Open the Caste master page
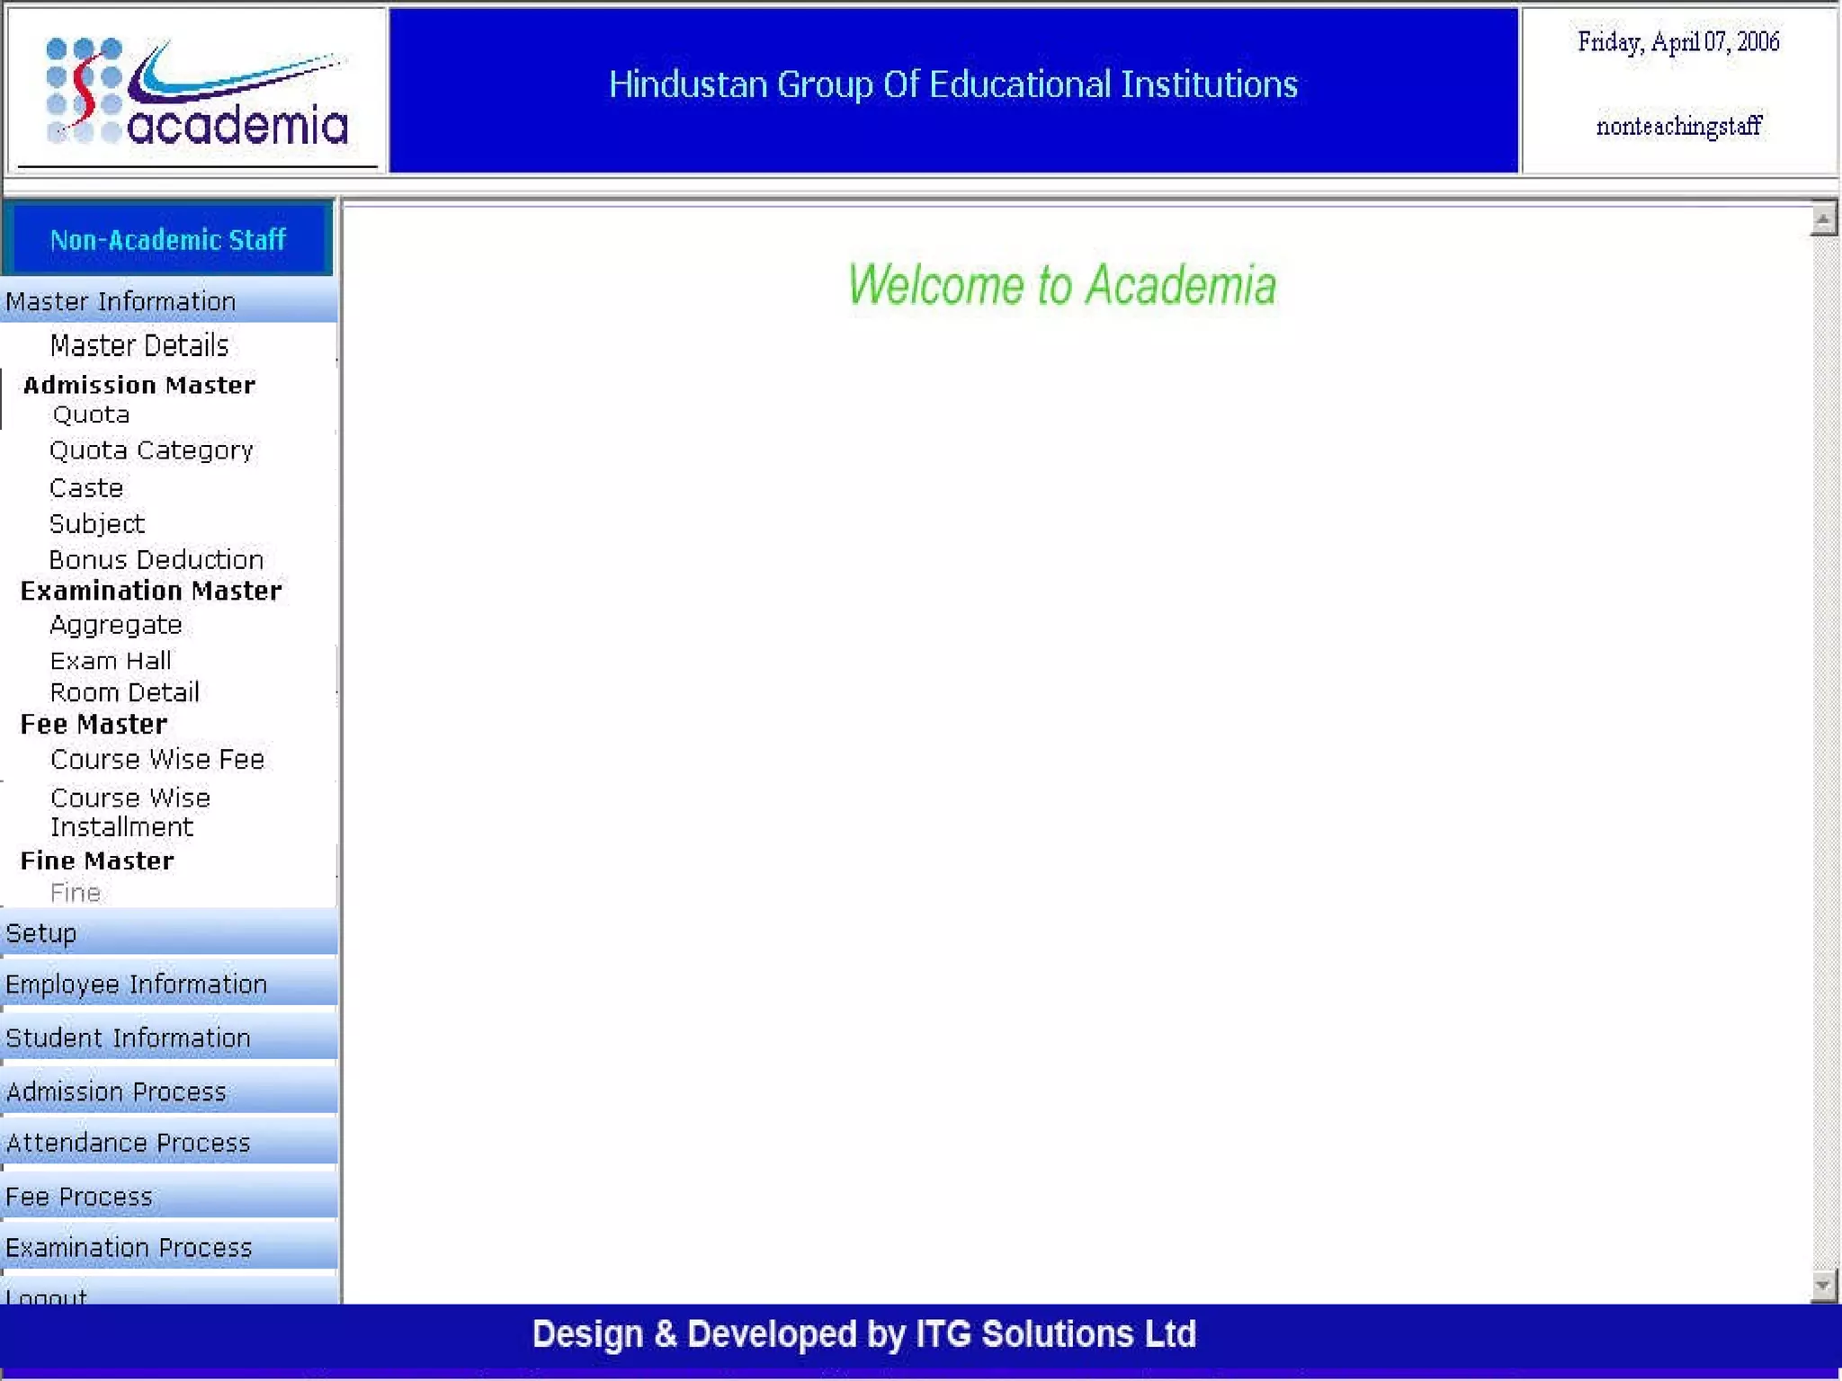Viewport: 1842px width, 1381px height. (86, 488)
